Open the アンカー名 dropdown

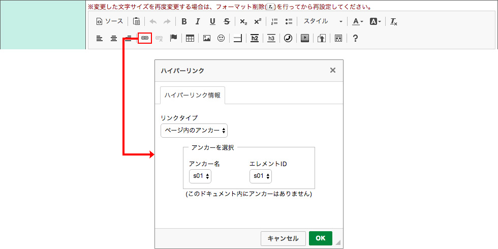200,176
